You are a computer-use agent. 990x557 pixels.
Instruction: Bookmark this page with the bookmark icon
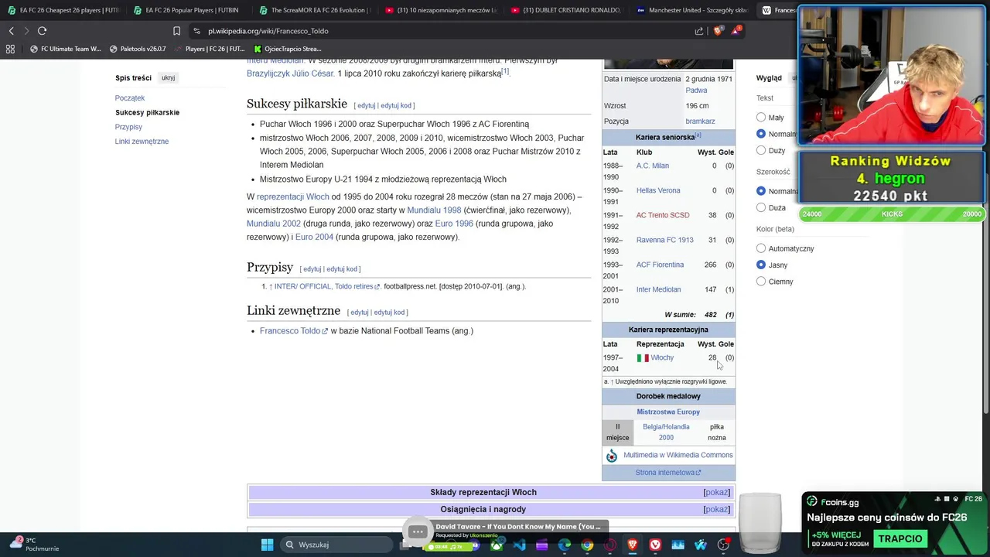tap(176, 31)
